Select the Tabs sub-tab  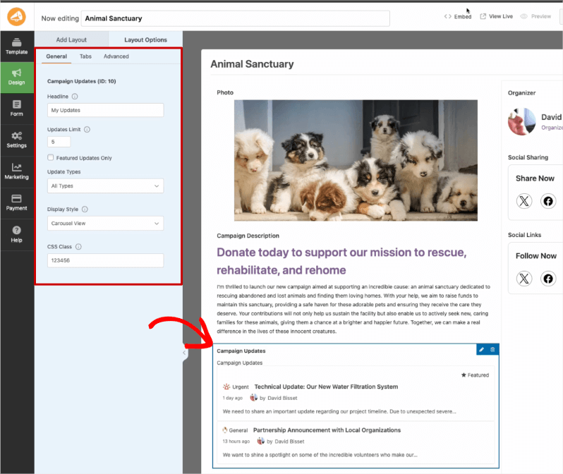[x=85, y=56]
